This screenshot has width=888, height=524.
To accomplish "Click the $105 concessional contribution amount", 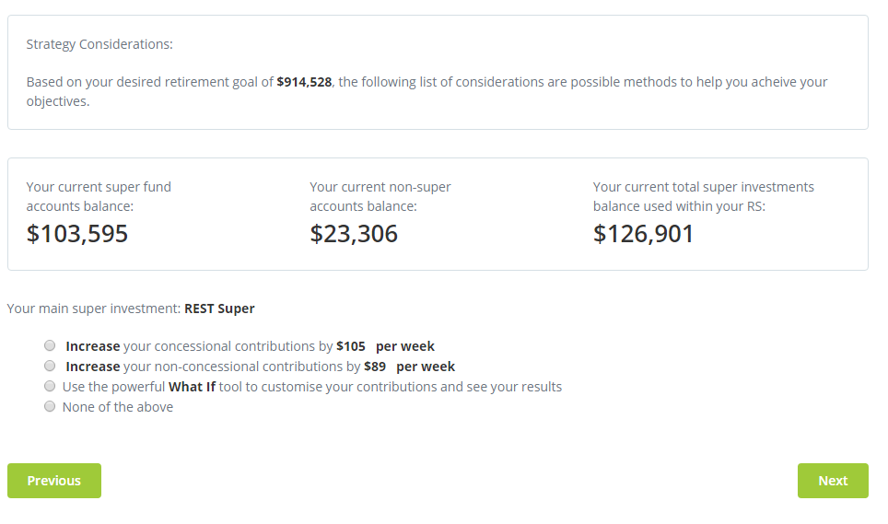I will coord(351,346).
